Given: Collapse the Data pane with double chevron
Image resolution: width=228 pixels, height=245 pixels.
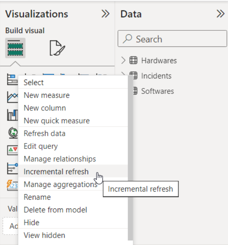Looking at the screenshot, I should [221, 14].
